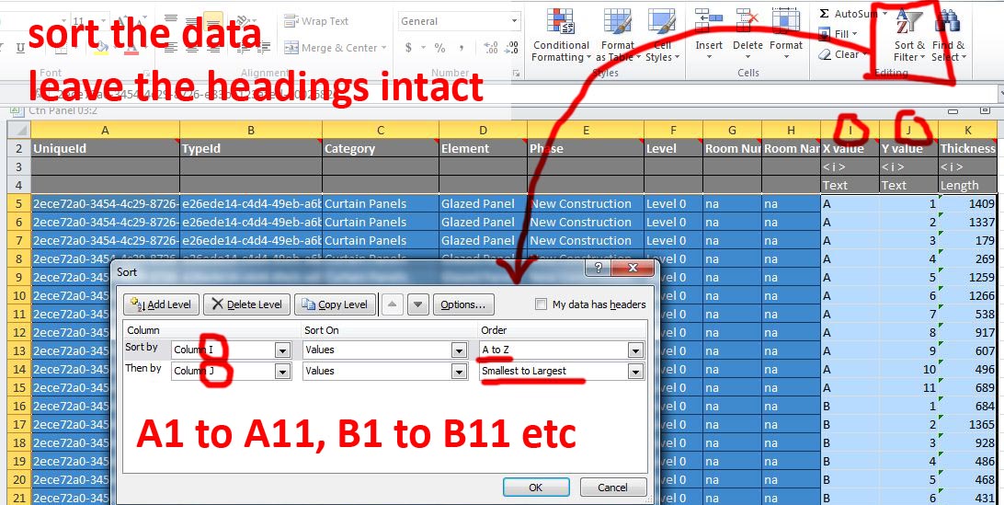The height and width of the screenshot is (505, 1004).
Task: Click Delete Level button
Action: [x=247, y=304]
